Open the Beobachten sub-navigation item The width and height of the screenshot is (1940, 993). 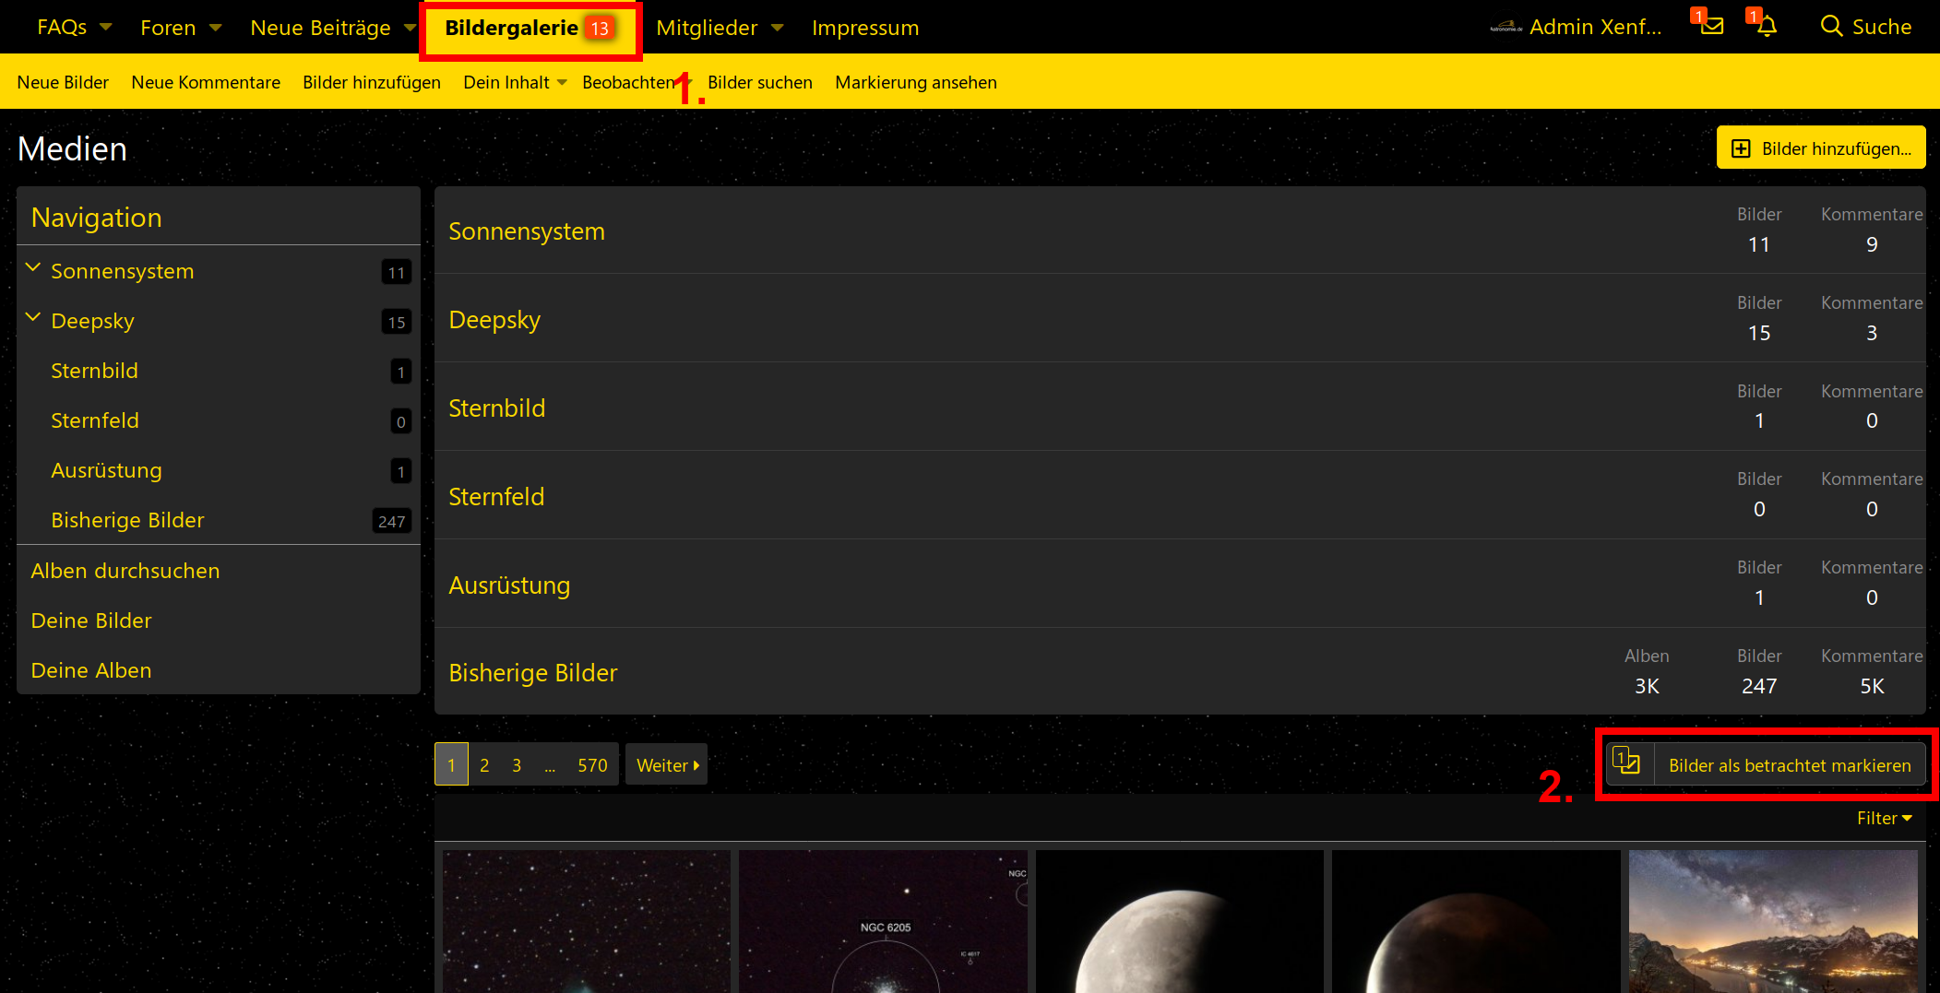click(629, 82)
